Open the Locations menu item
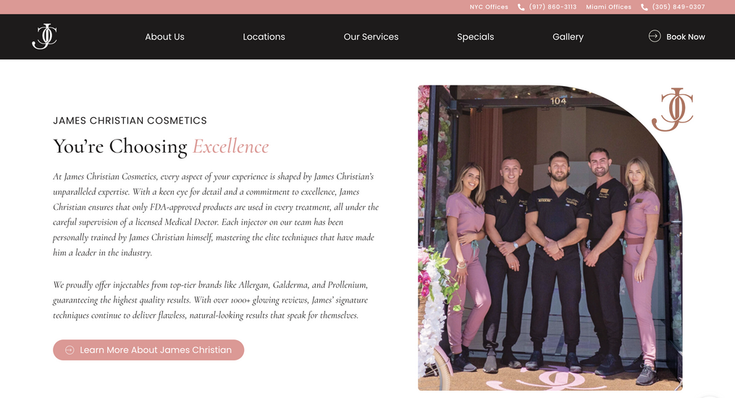735x398 pixels. 264,36
